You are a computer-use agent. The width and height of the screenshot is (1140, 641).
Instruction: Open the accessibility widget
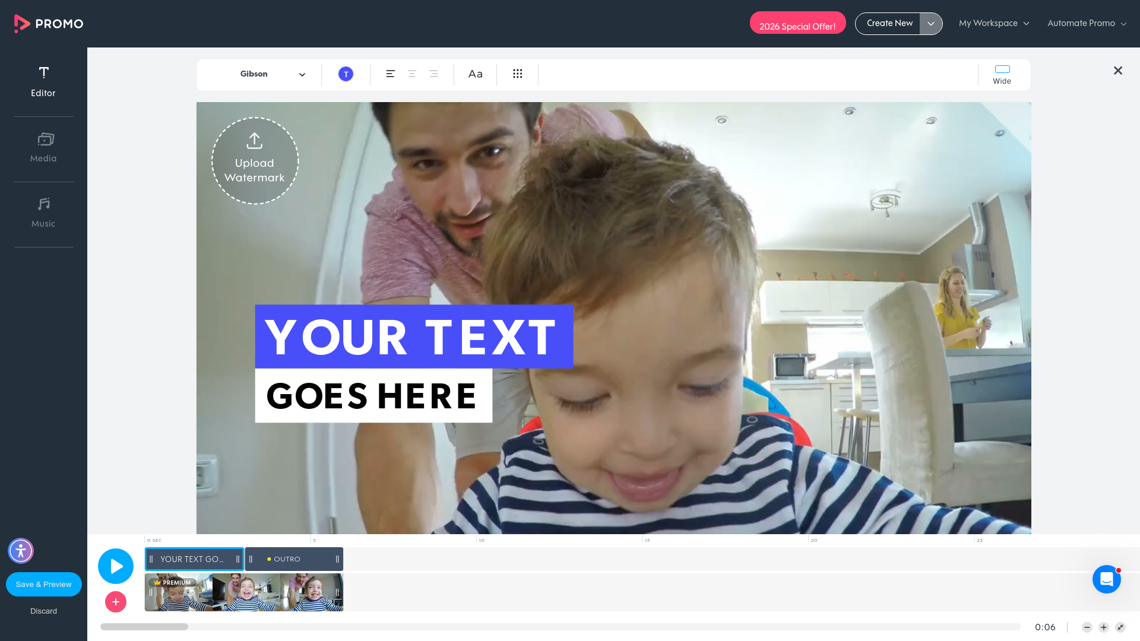[x=21, y=551]
